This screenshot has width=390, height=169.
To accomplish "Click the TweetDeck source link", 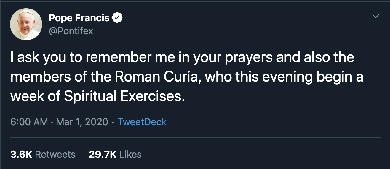I will tap(142, 122).
